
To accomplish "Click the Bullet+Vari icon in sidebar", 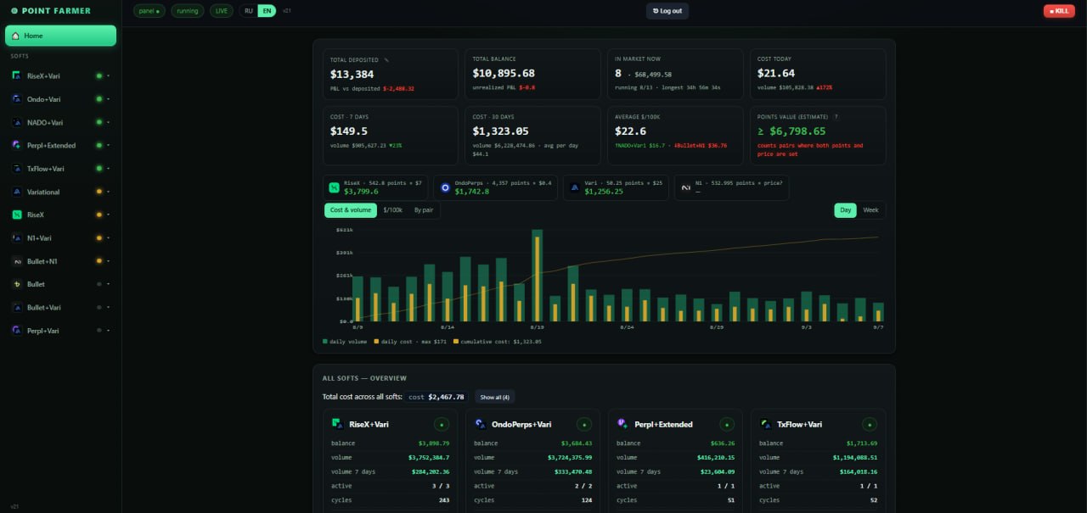I will (x=16, y=307).
